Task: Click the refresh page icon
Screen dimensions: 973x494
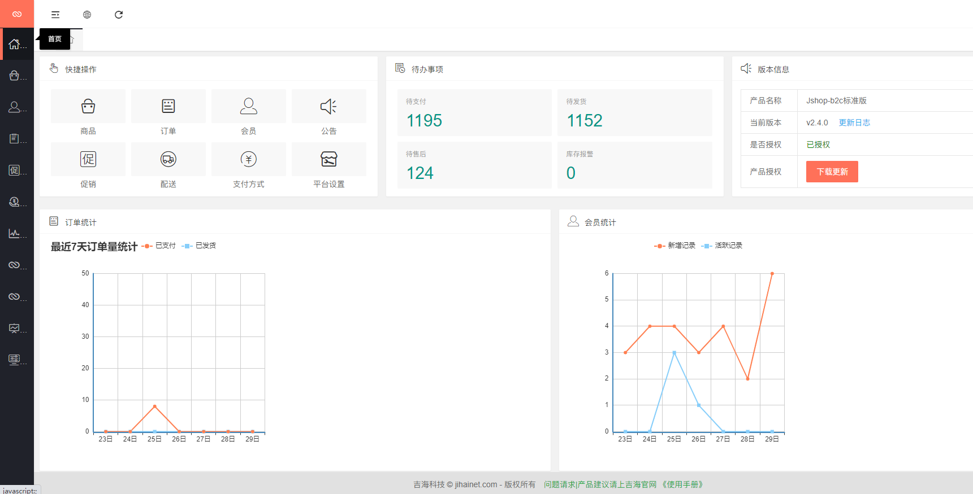Action: (x=119, y=15)
